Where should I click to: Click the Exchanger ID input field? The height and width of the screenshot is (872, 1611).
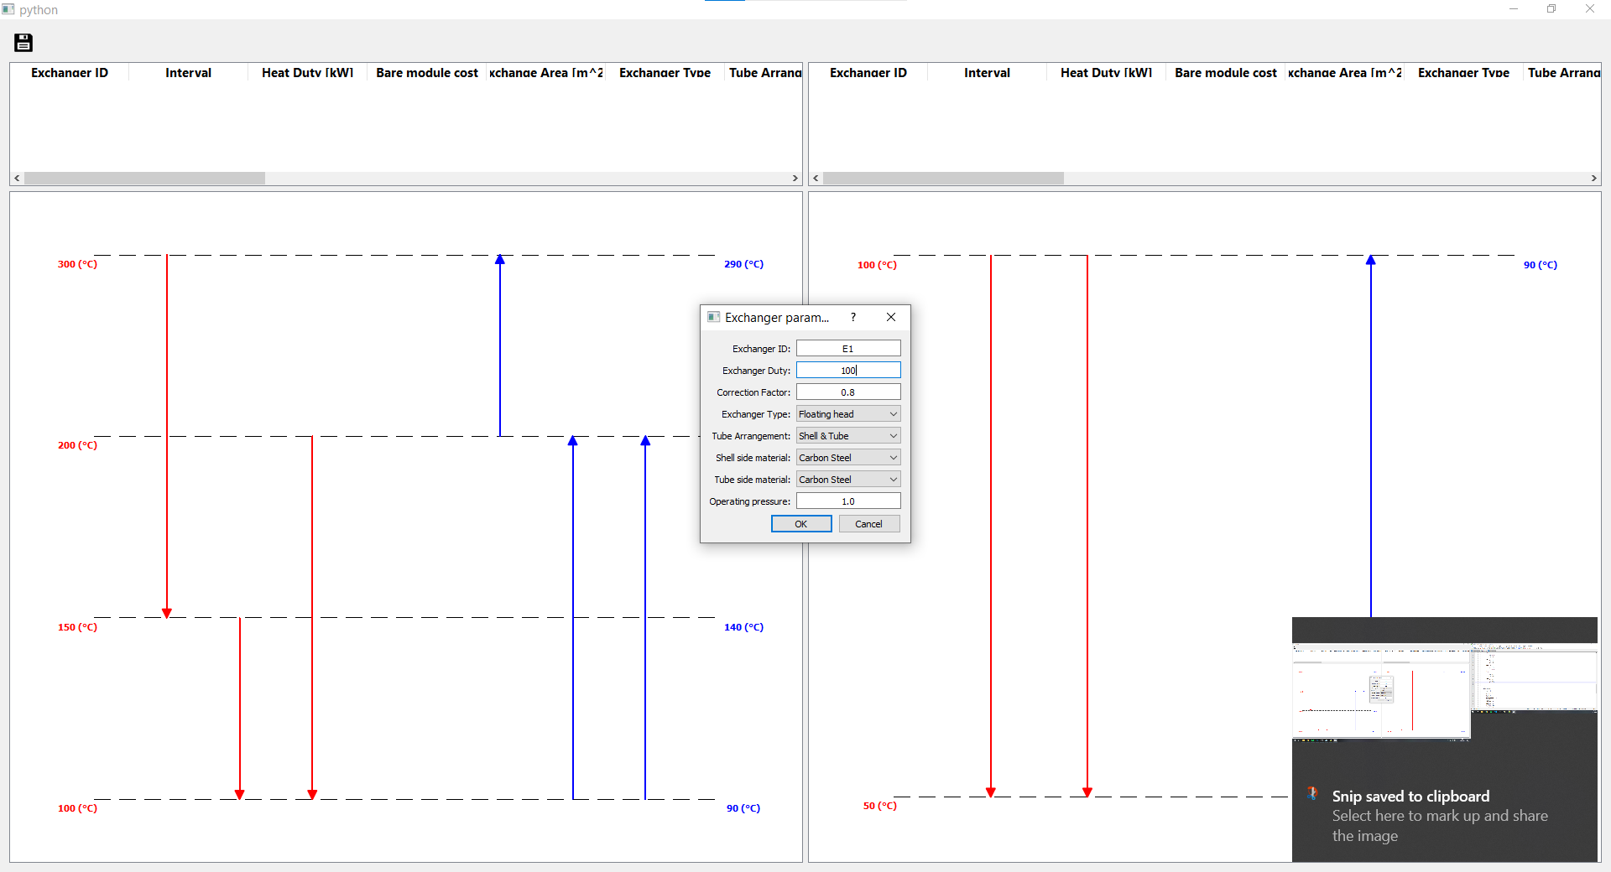(x=848, y=348)
